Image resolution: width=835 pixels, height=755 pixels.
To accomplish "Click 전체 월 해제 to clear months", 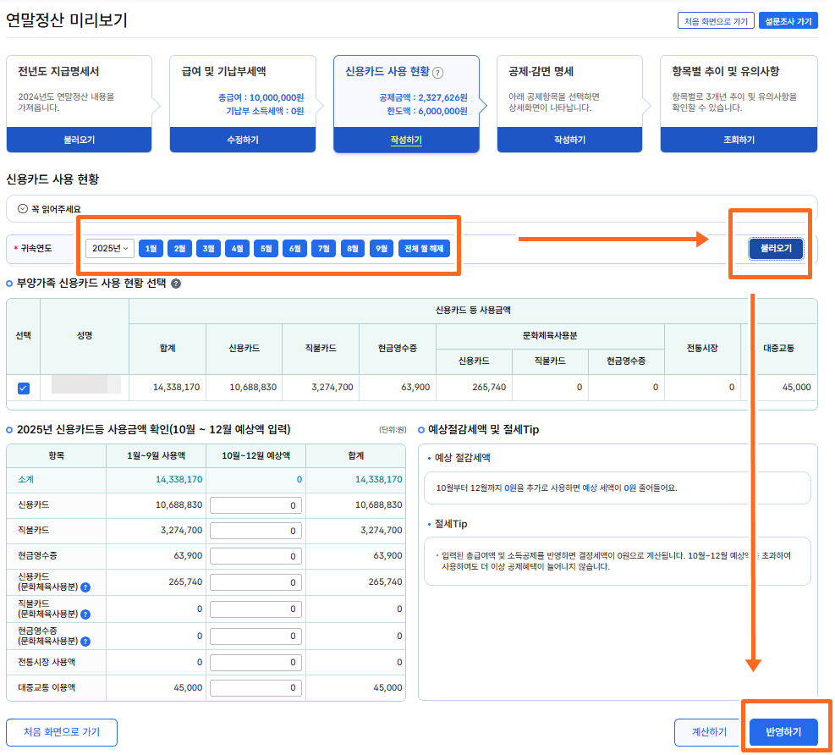I will click(x=424, y=248).
